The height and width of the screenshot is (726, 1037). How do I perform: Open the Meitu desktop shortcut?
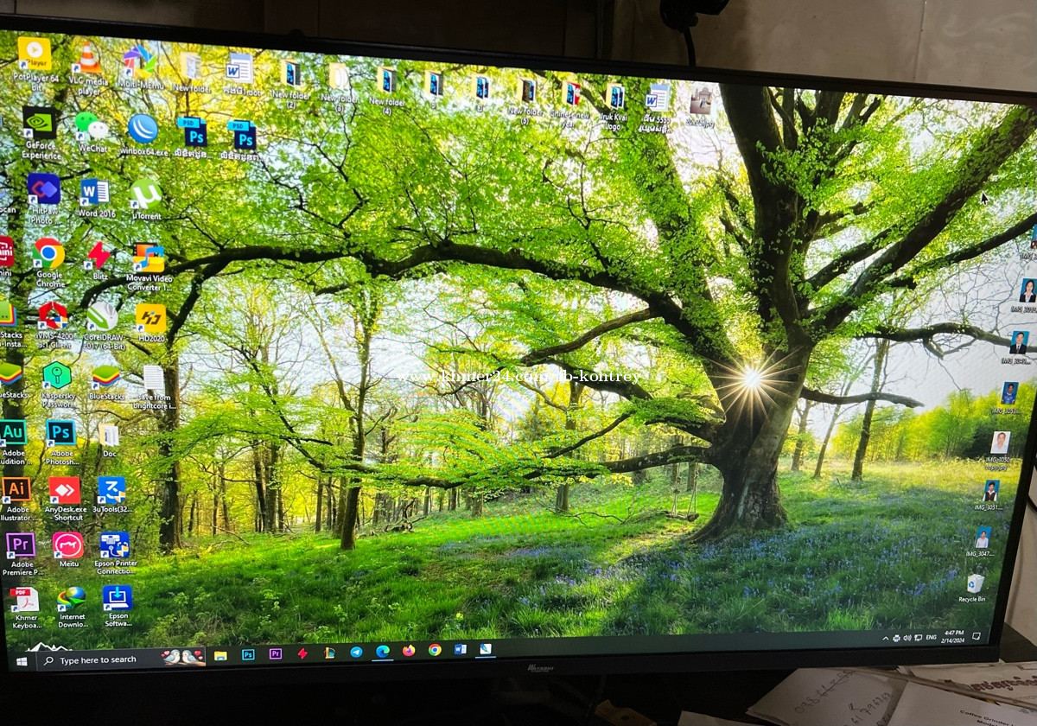(68, 550)
